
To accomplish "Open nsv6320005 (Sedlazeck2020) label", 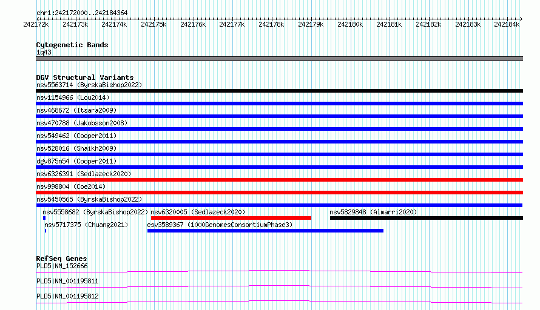I will coord(198,212).
